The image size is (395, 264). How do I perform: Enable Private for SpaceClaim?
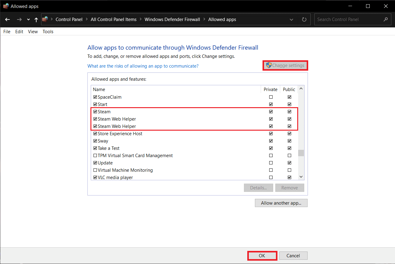271,97
